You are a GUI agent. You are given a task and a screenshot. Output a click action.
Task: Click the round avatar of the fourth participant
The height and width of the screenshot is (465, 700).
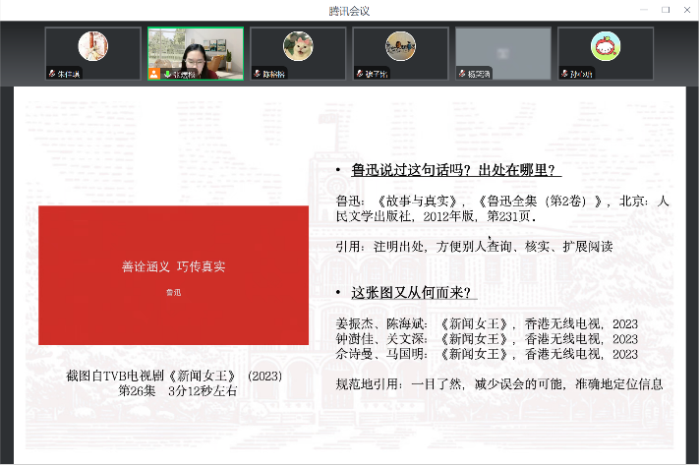400,46
